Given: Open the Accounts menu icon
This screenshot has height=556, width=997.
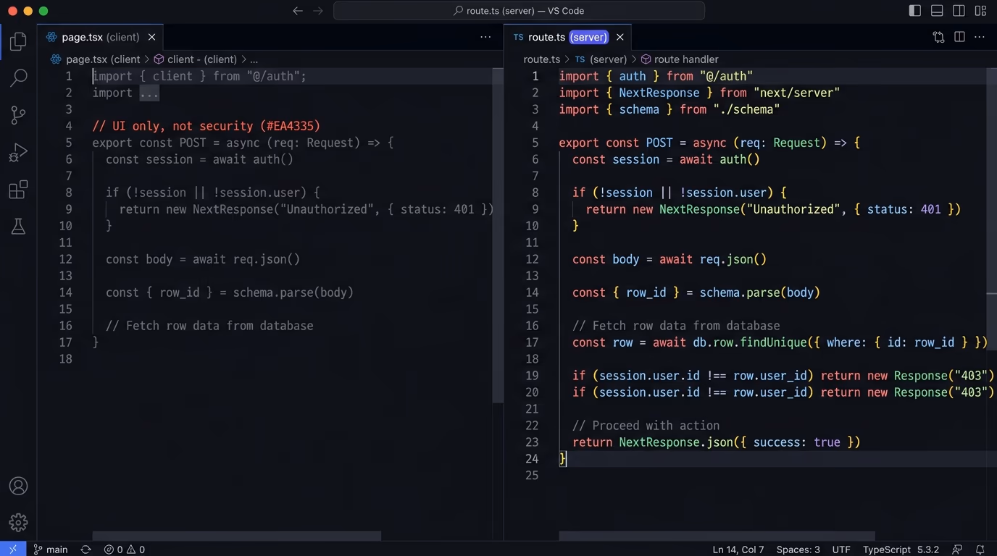Looking at the screenshot, I should (18, 486).
